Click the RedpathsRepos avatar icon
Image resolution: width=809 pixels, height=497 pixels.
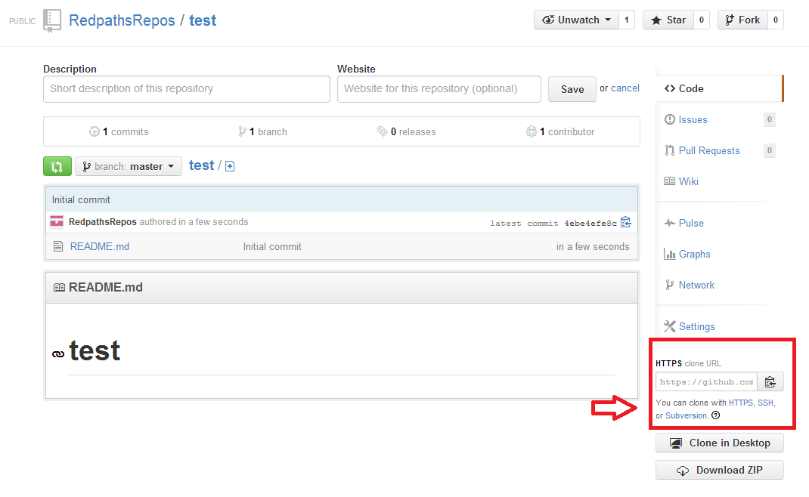point(57,222)
